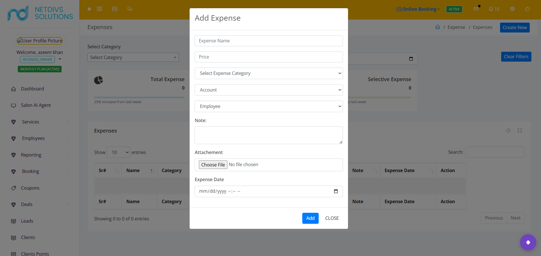Click the Previous pagination button

pyautogui.click(x=494, y=218)
